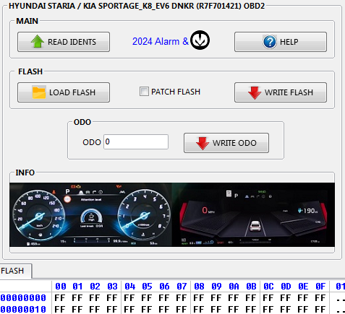The height and width of the screenshot is (314, 345).
Task: Enable the Patch Flash checkbox
Action: tap(144, 92)
